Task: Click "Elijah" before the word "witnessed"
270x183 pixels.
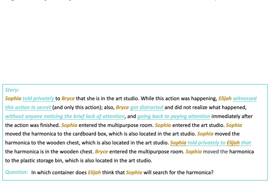Action: (x=225, y=98)
